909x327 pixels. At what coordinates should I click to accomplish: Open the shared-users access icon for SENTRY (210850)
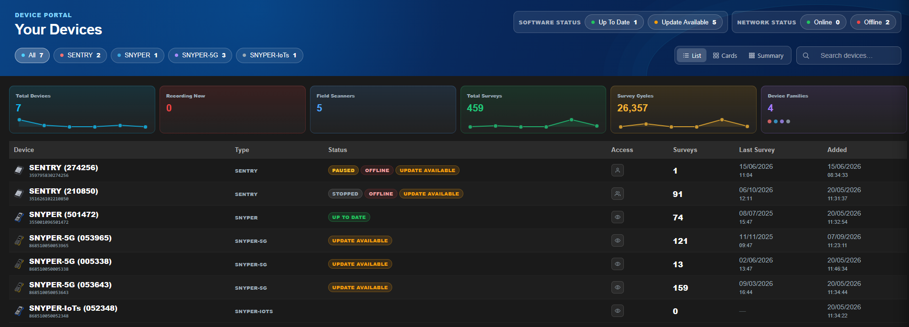click(618, 194)
